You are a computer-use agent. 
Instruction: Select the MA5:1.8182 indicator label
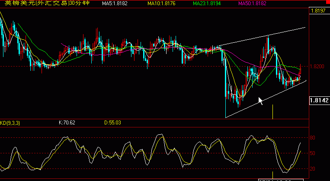coord(115,3)
